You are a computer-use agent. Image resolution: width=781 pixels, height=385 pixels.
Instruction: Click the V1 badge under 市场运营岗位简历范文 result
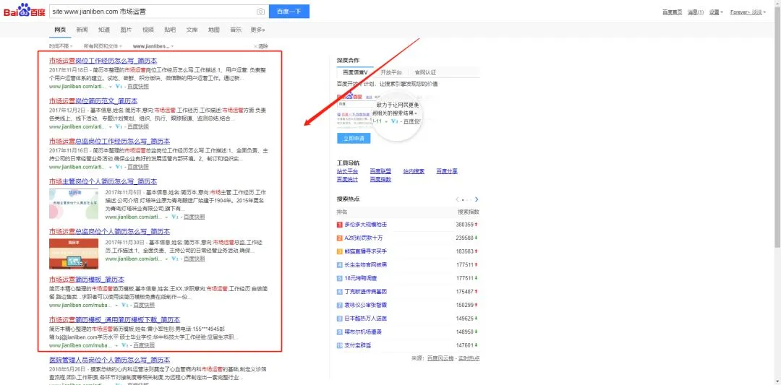119,126
